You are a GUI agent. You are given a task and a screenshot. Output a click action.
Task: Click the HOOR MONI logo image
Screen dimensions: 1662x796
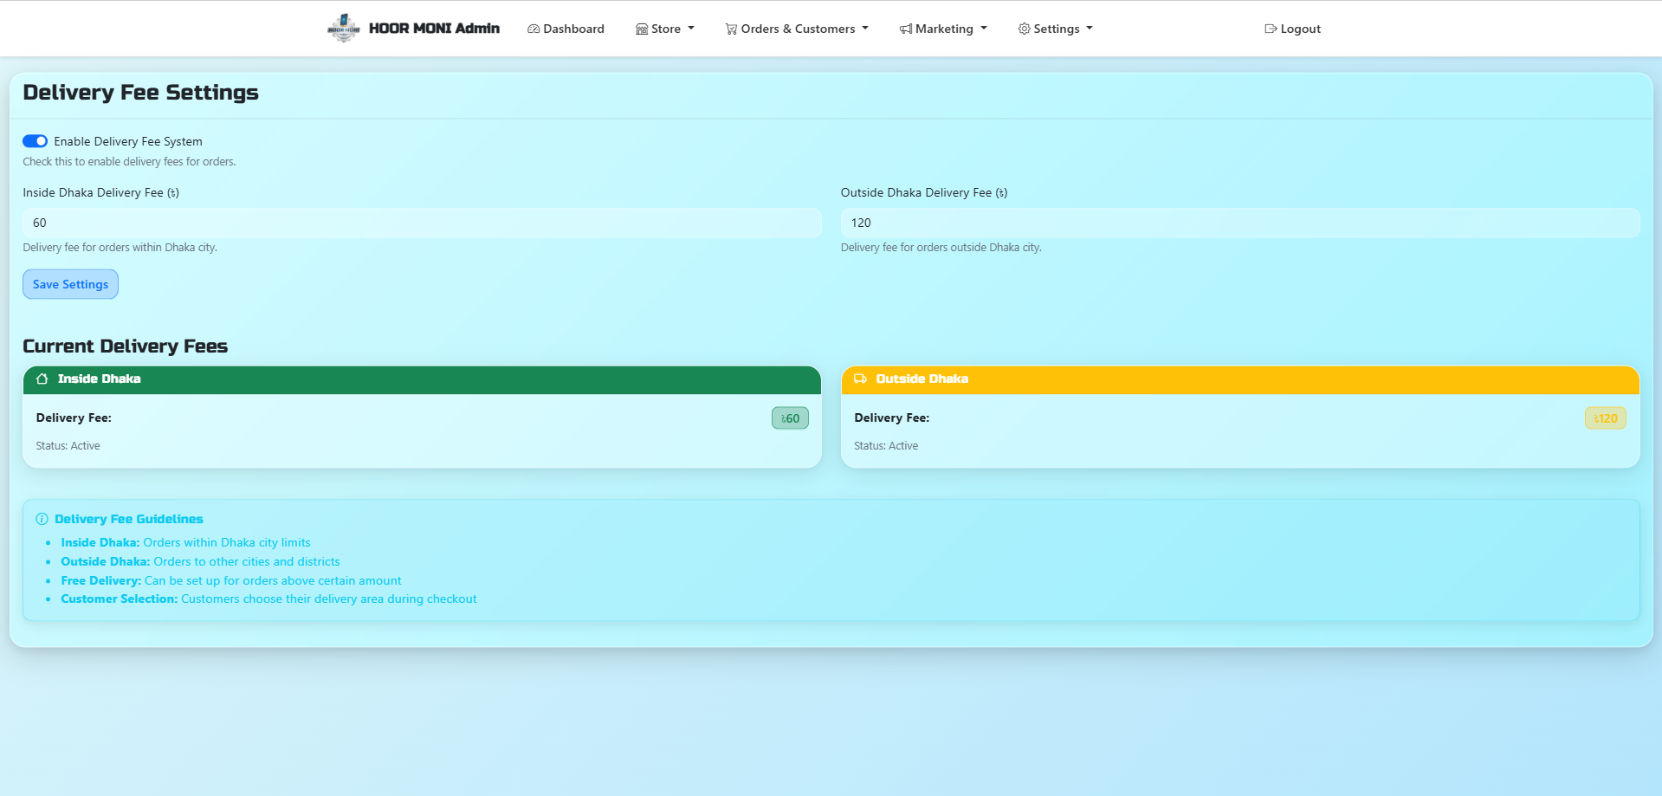[x=344, y=29]
